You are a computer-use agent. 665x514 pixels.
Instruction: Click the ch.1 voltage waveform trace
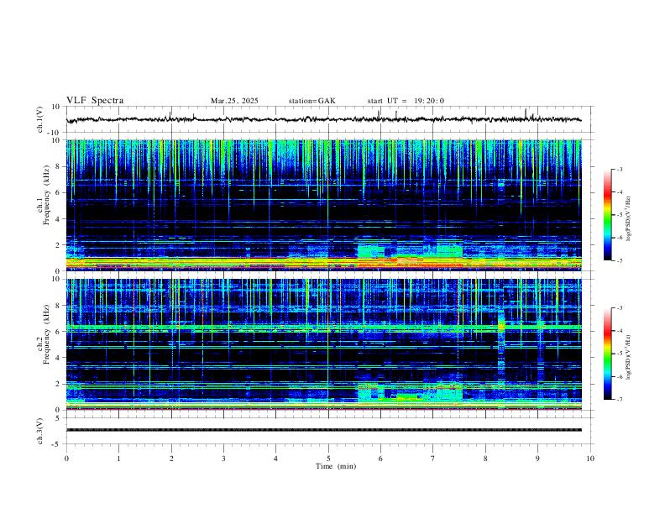click(x=324, y=119)
